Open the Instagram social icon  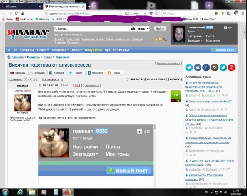215,68
